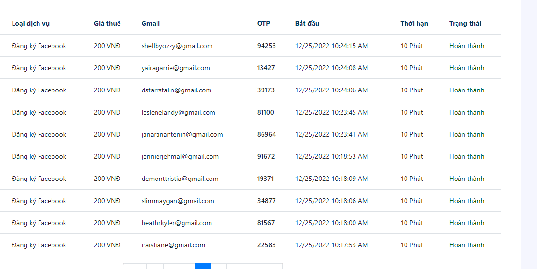Click Hoàn thành status in shellbyozzy row
Image resolution: width=537 pixels, height=269 pixels.
[x=467, y=46]
